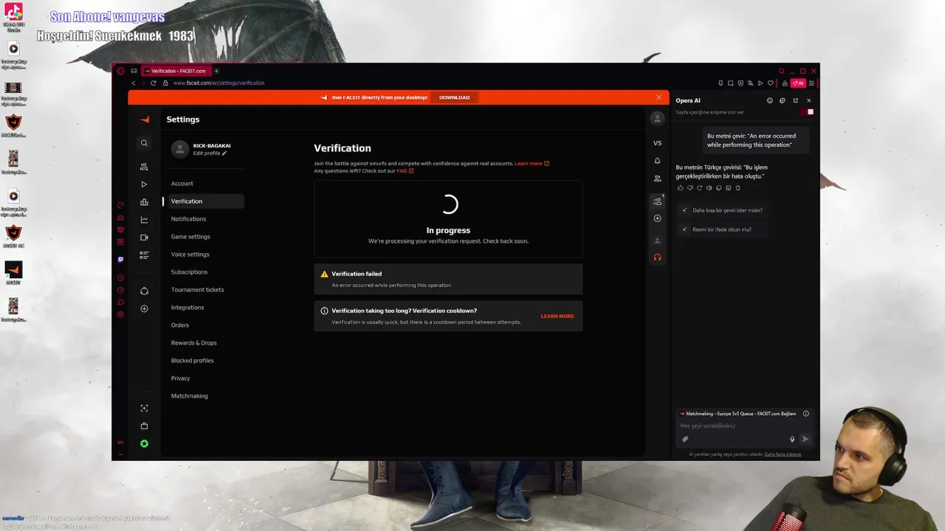Open the notifications bell in the right FACEIT rail
The image size is (945, 531).
click(657, 161)
